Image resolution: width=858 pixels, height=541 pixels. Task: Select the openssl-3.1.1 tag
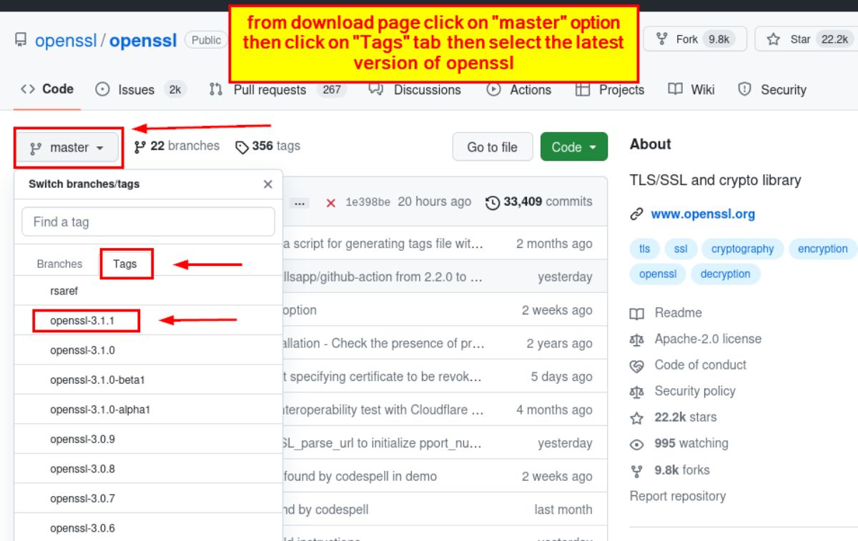pyautogui.click(x=82, y=321)
